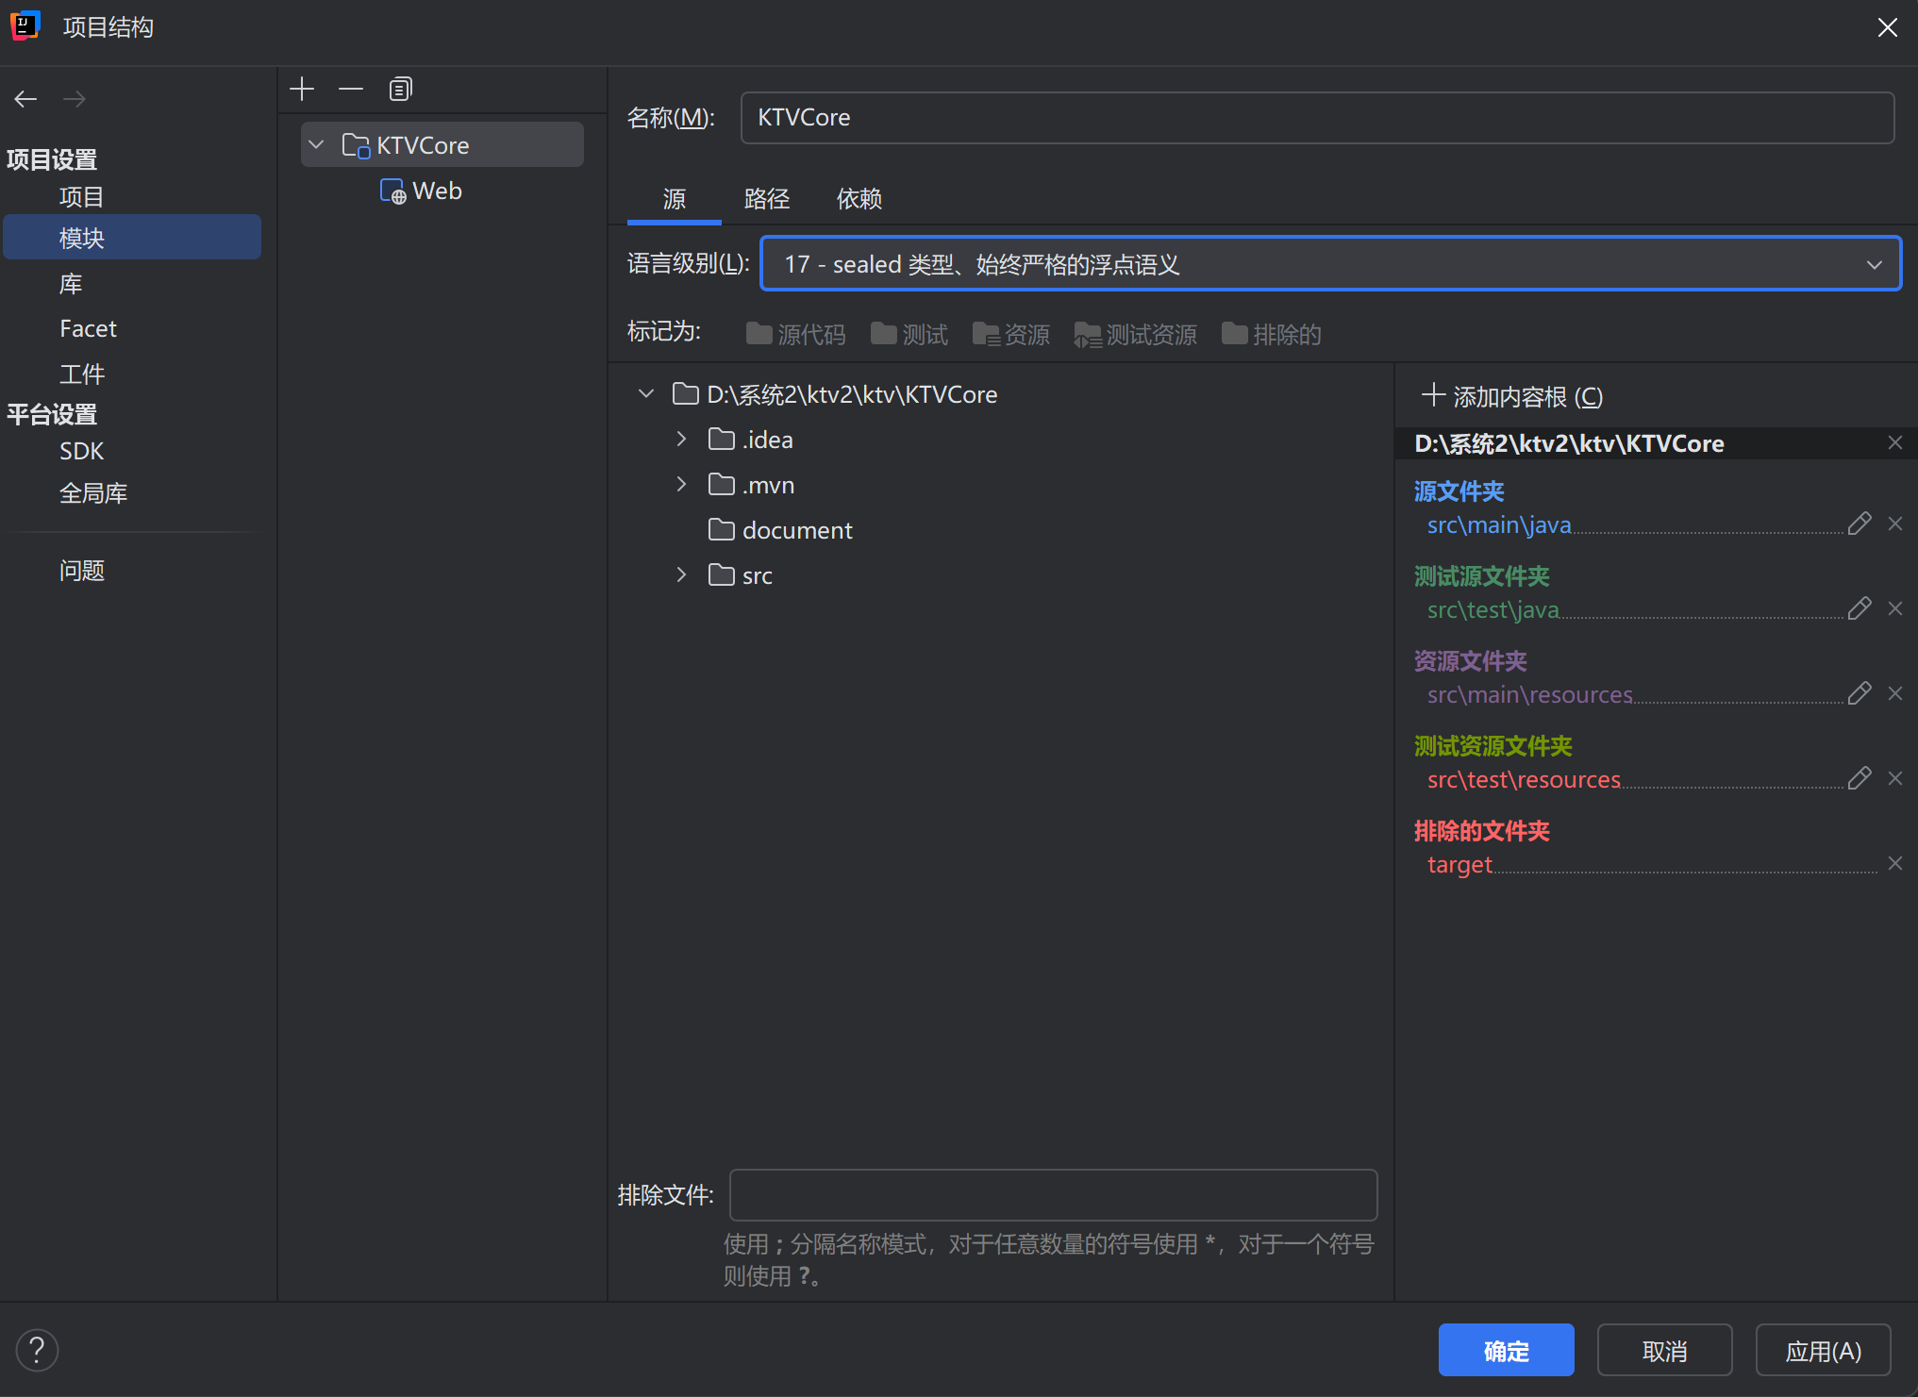Remove the src\test\java test source folder
Viewport: 1918px width, 1397px height.
coord(1894,608)
